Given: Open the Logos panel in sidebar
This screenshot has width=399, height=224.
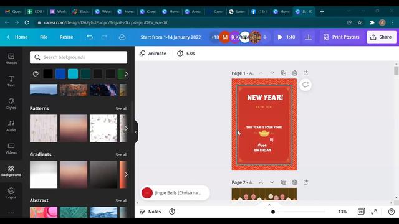Looking at the screenshot, I should pyautogui.click(x=11, y=193).
